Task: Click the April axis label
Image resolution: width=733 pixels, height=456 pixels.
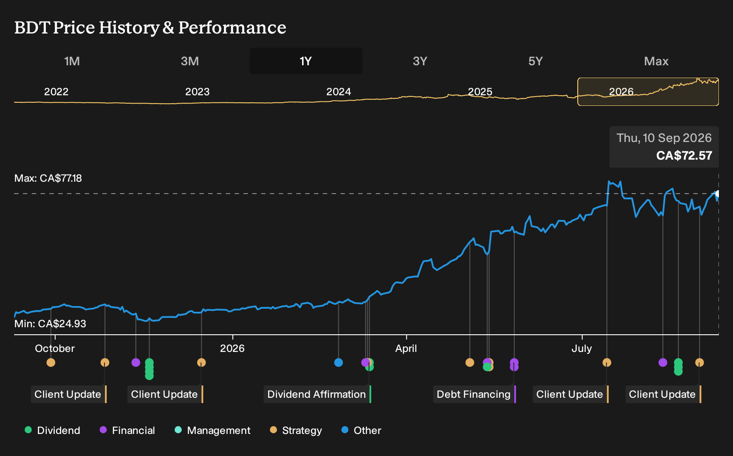Action: pyautogui.click(x=406, y=348)
